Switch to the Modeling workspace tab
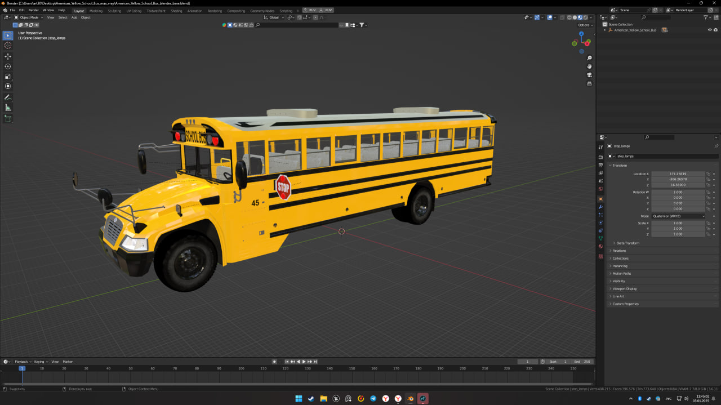The image size is (721, 405). pyautogui.click(x=96, y=11)
